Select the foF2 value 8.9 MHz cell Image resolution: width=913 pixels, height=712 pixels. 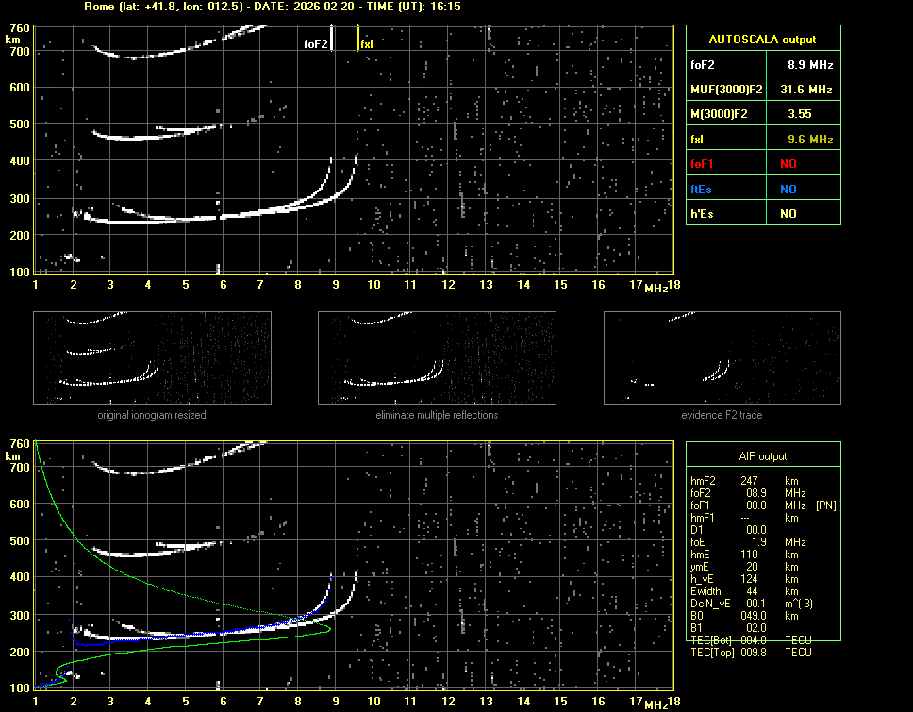click(810, 65)
